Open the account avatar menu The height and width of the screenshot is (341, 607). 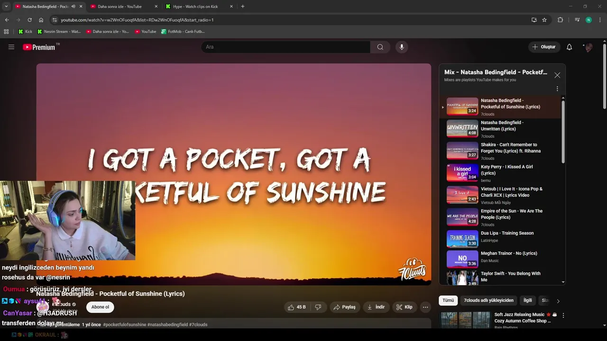pos(589,47)
